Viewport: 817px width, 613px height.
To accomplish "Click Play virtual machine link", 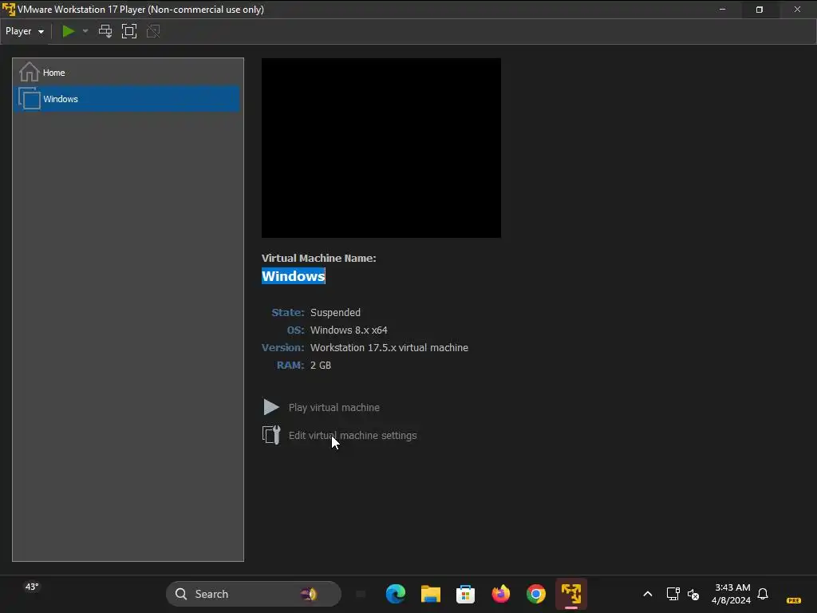I will pos(334,408).
